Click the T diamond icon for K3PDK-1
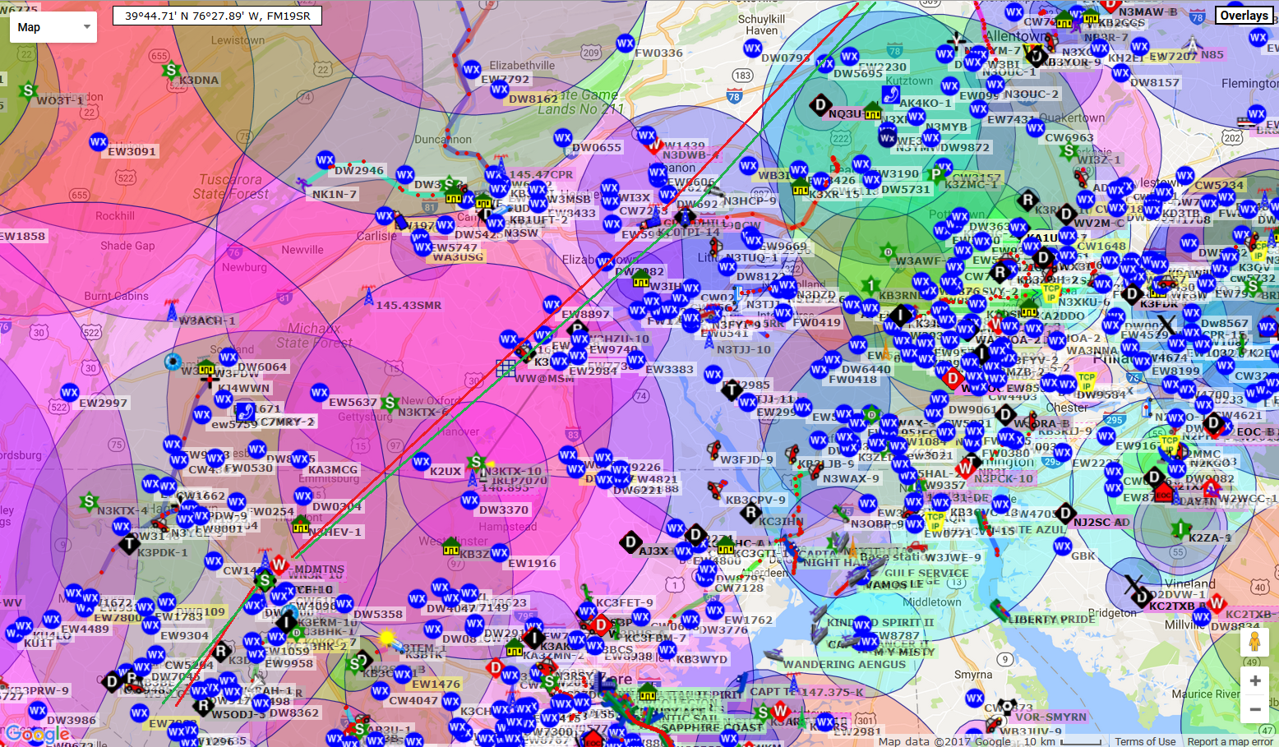This screenshot has width=1279, height=747. (129, 543)
